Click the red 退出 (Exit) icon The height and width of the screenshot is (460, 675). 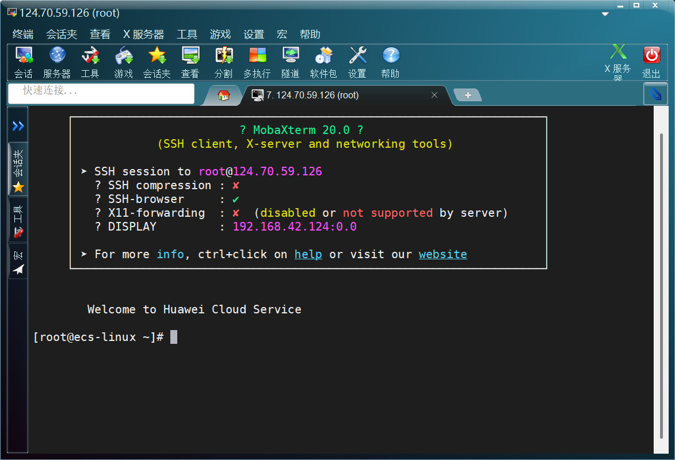tap(651, 63)
